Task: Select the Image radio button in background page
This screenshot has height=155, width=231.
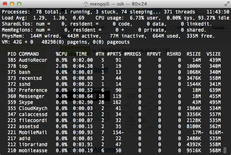Action: pos(151,28)
